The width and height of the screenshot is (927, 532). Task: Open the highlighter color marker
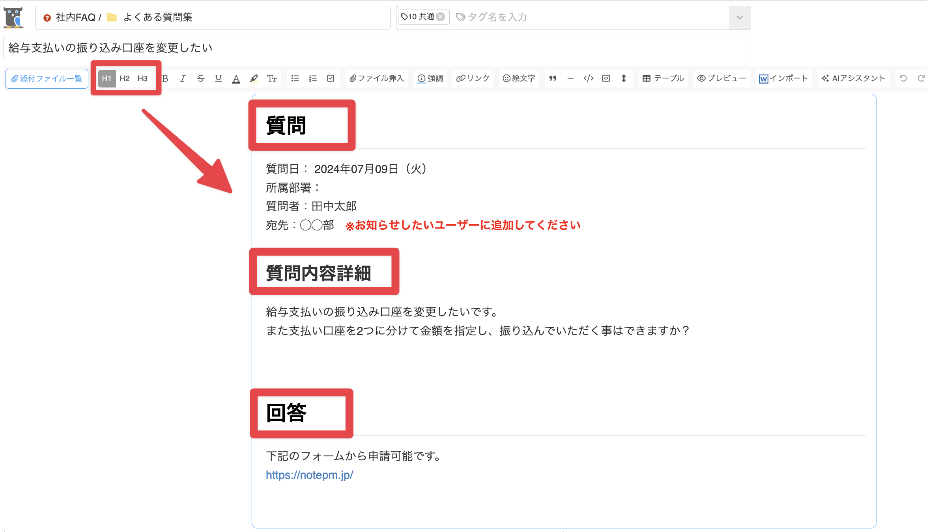pyautogui.click(x=254, y=78)
